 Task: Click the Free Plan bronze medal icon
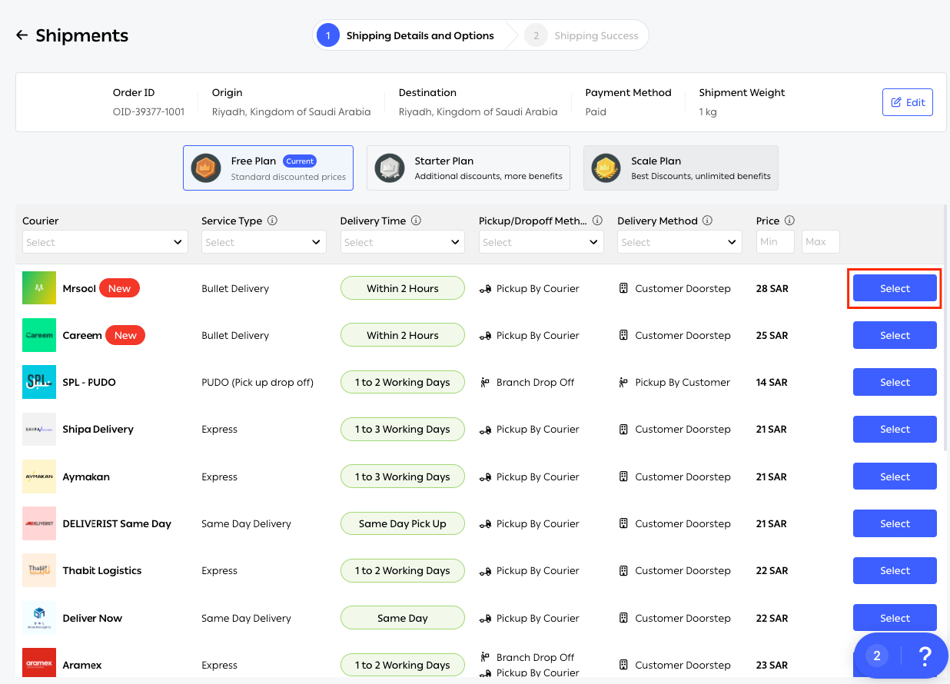pos(206,168)
